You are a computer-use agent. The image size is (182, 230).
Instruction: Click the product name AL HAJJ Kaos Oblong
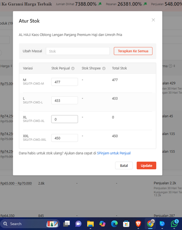[x=70, y=34]
